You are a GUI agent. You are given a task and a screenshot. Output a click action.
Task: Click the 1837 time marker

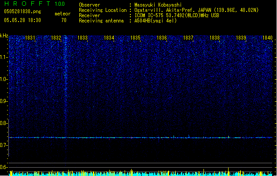[188, 38]
